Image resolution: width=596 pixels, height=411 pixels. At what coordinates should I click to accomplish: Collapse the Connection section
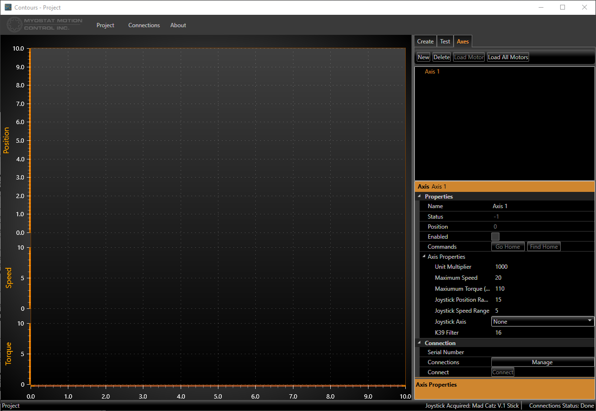click(420, 343)
